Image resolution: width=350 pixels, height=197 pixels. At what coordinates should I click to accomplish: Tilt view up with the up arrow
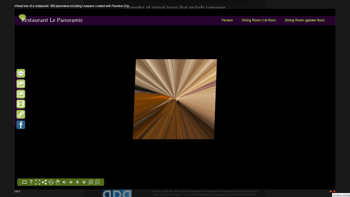[77, 182]
